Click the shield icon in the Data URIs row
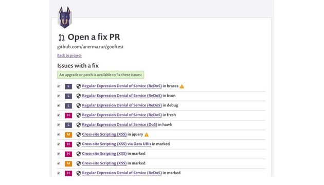 click(x=78, y=144)
